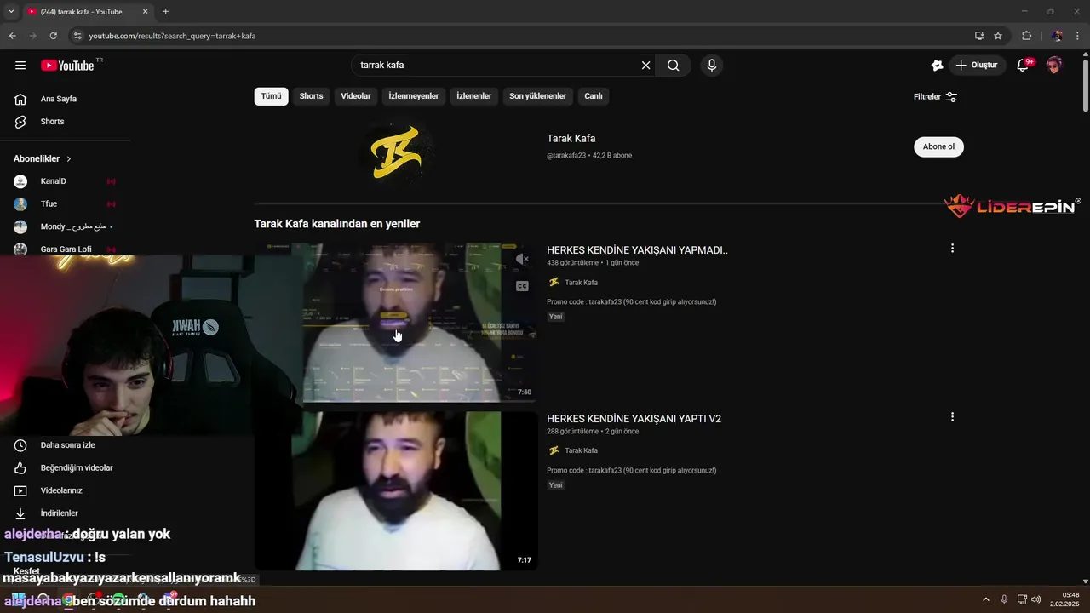This screenshot has height=613, width=1090.
Task: Reload the page in Chrome
Action: click(x=53, y=36)
